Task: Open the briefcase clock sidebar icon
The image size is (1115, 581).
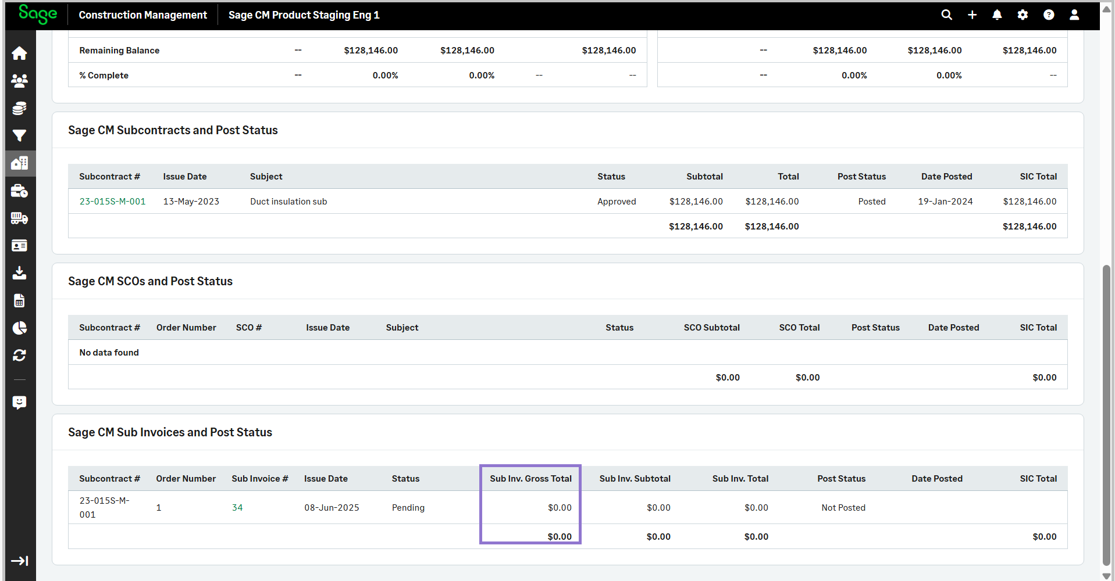Action: click(x=19, y=191)
